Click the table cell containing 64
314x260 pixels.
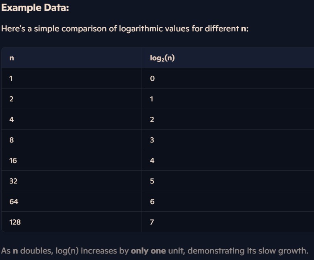[x=14, y=202]
